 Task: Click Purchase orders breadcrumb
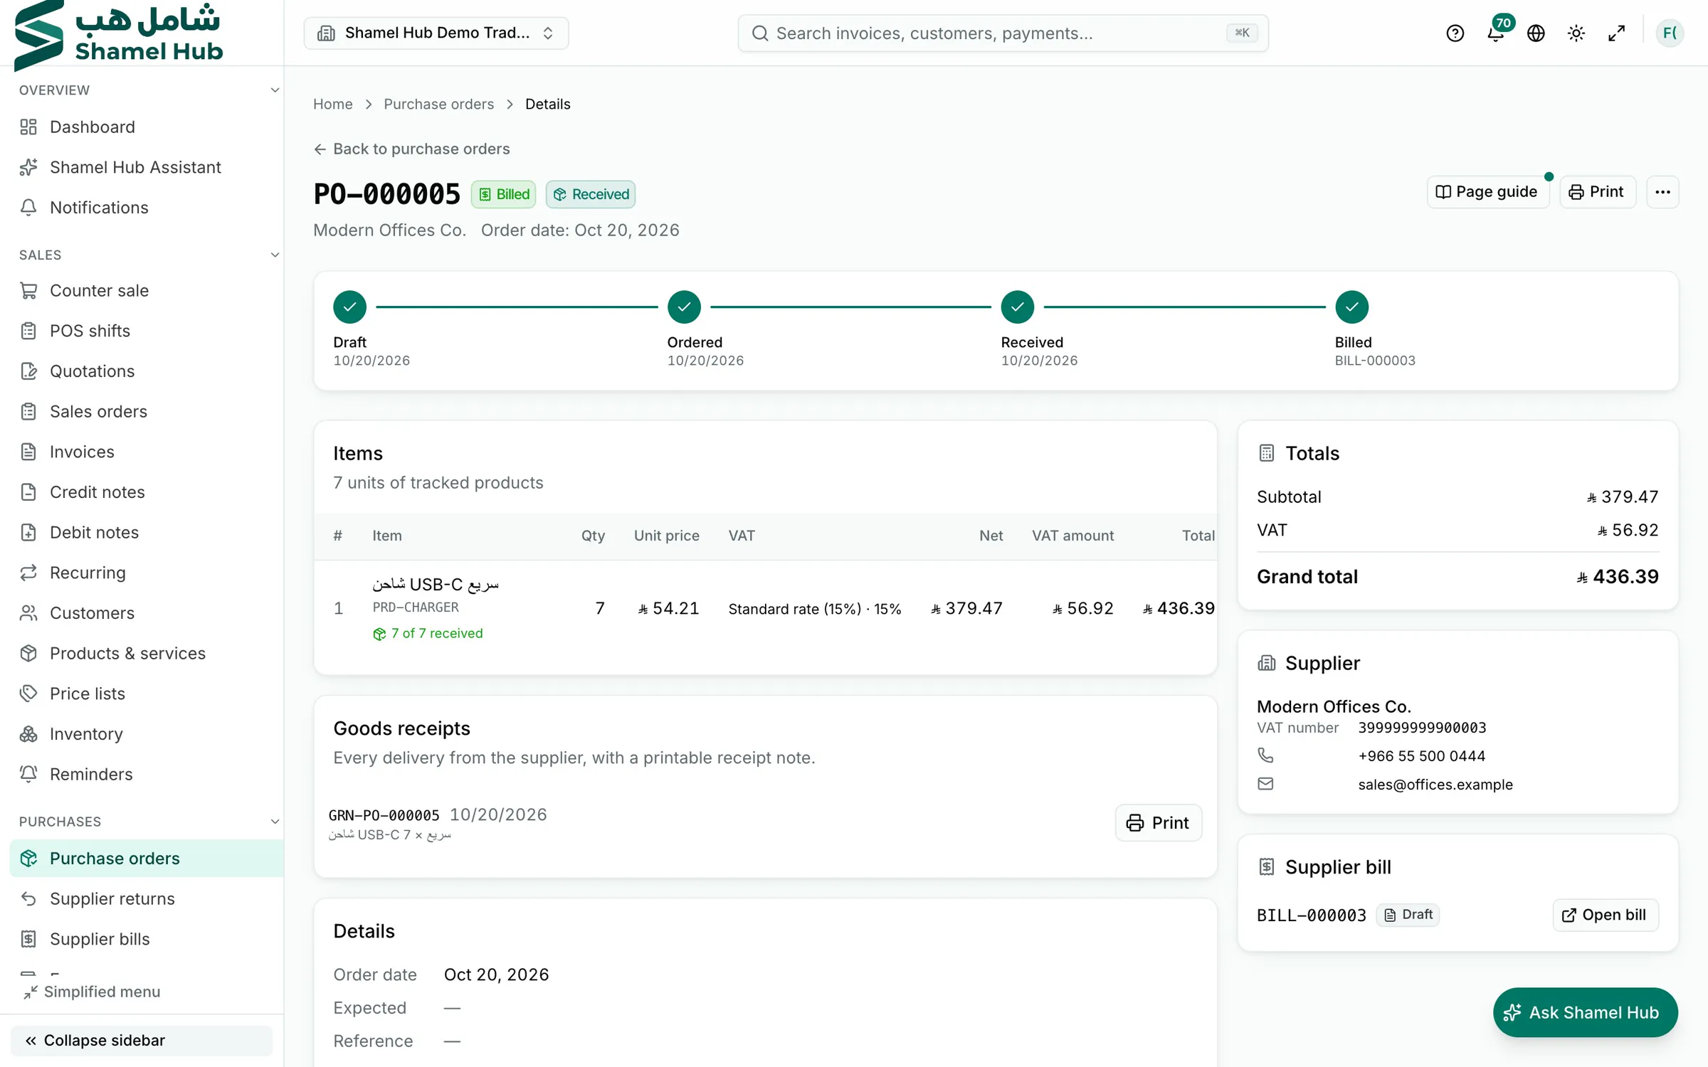pyautogui.click(x=438, y=105)
